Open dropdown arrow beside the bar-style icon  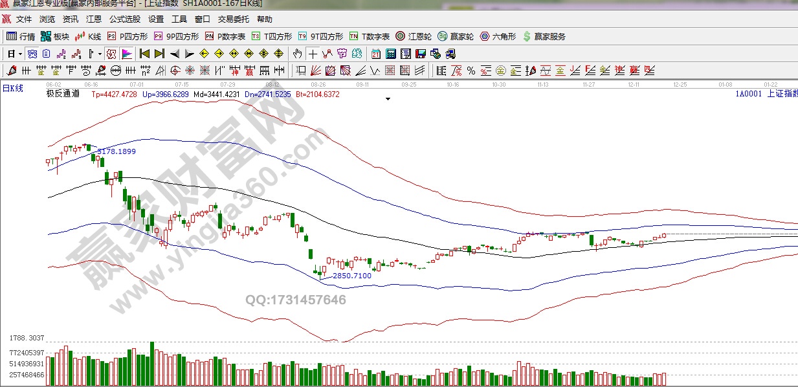pyautogui.click(x=99, y=53)
